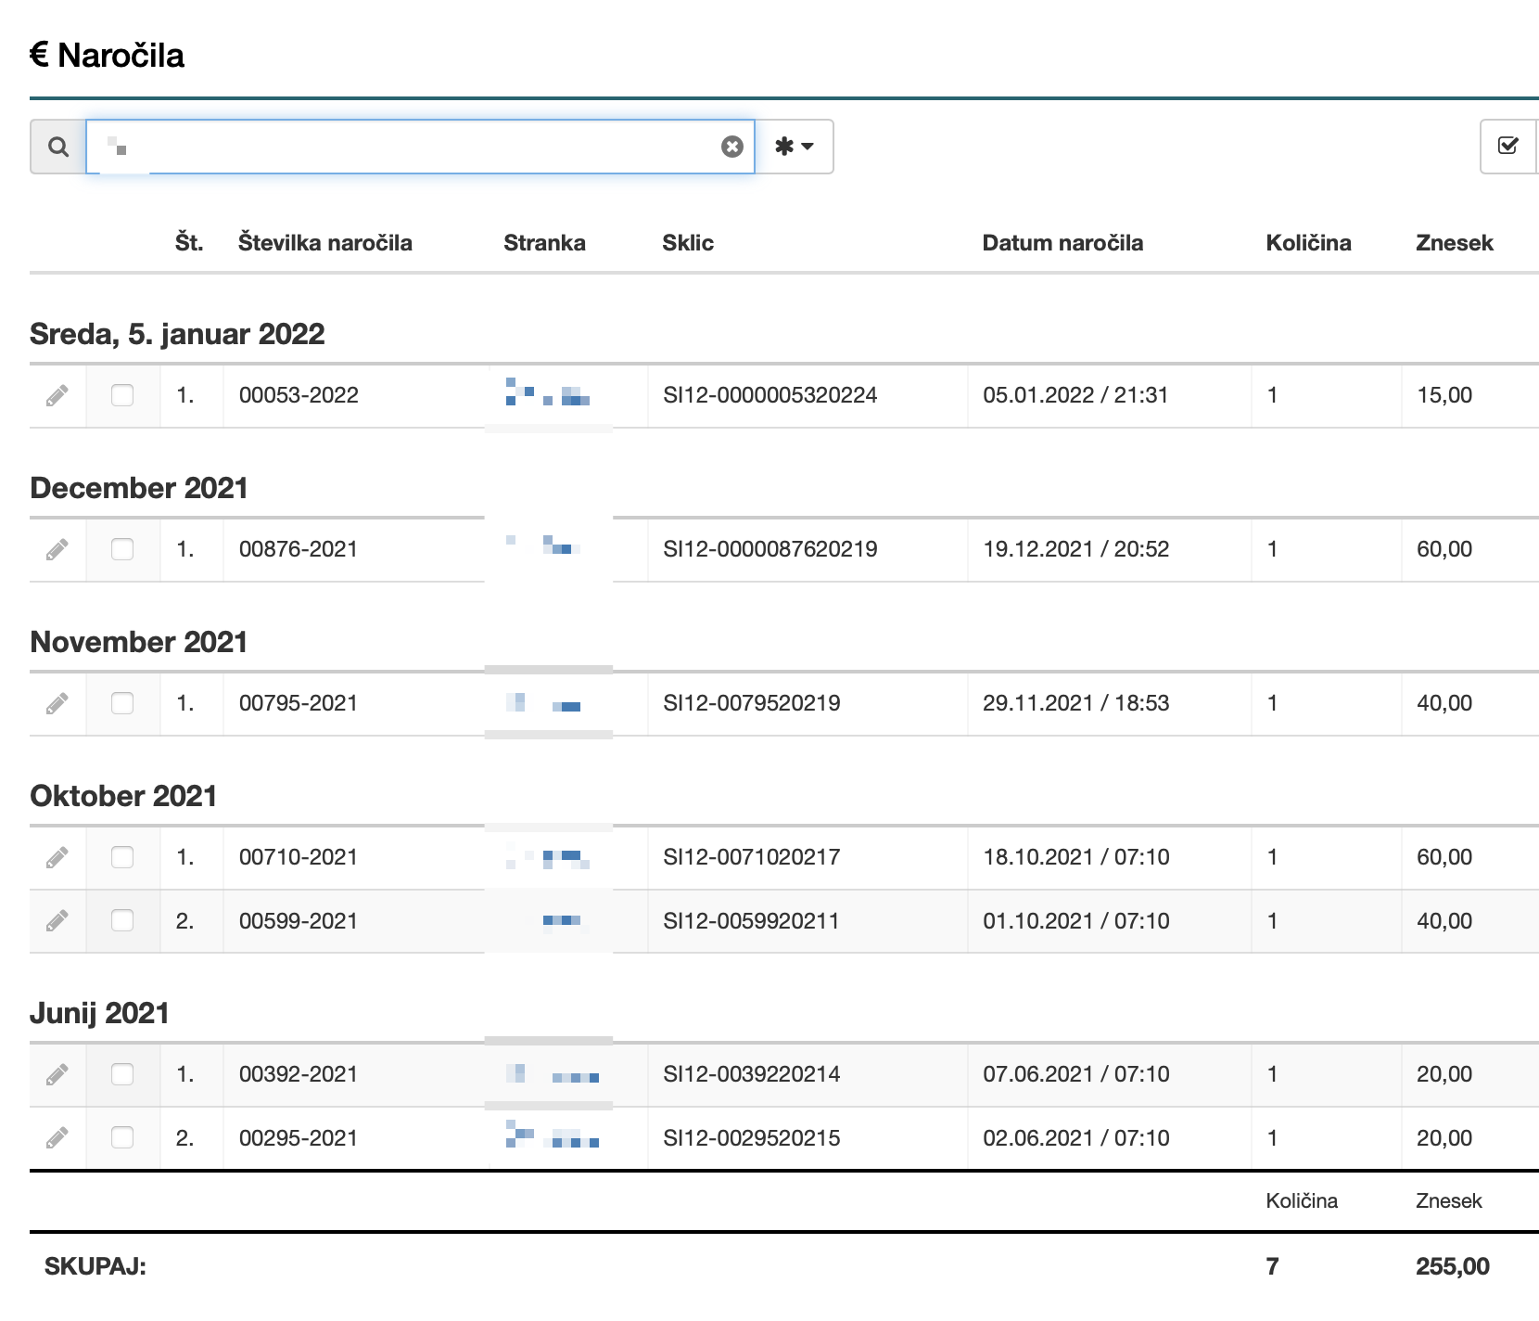
Task: Click the total amount 255,00
Action: [1453, 1266]
